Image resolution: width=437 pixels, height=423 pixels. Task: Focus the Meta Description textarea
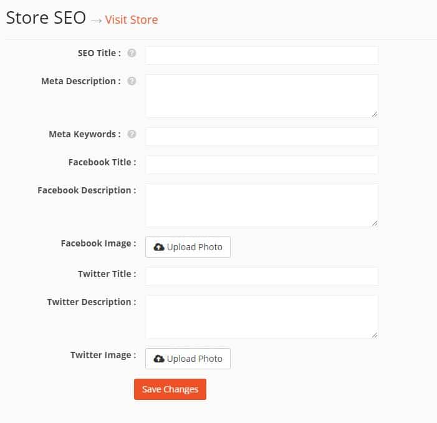tap(262, 96)
